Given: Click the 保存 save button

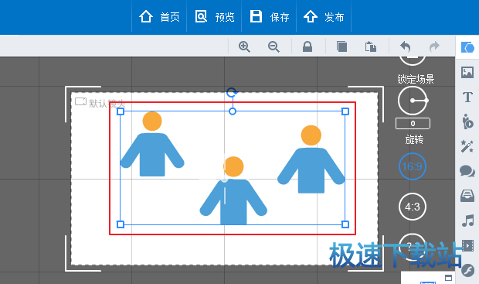Looking at the screenshot, I should coord(269,16).
